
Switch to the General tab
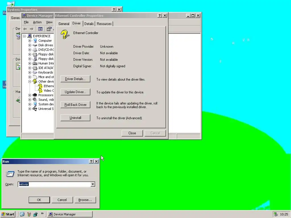64,24
